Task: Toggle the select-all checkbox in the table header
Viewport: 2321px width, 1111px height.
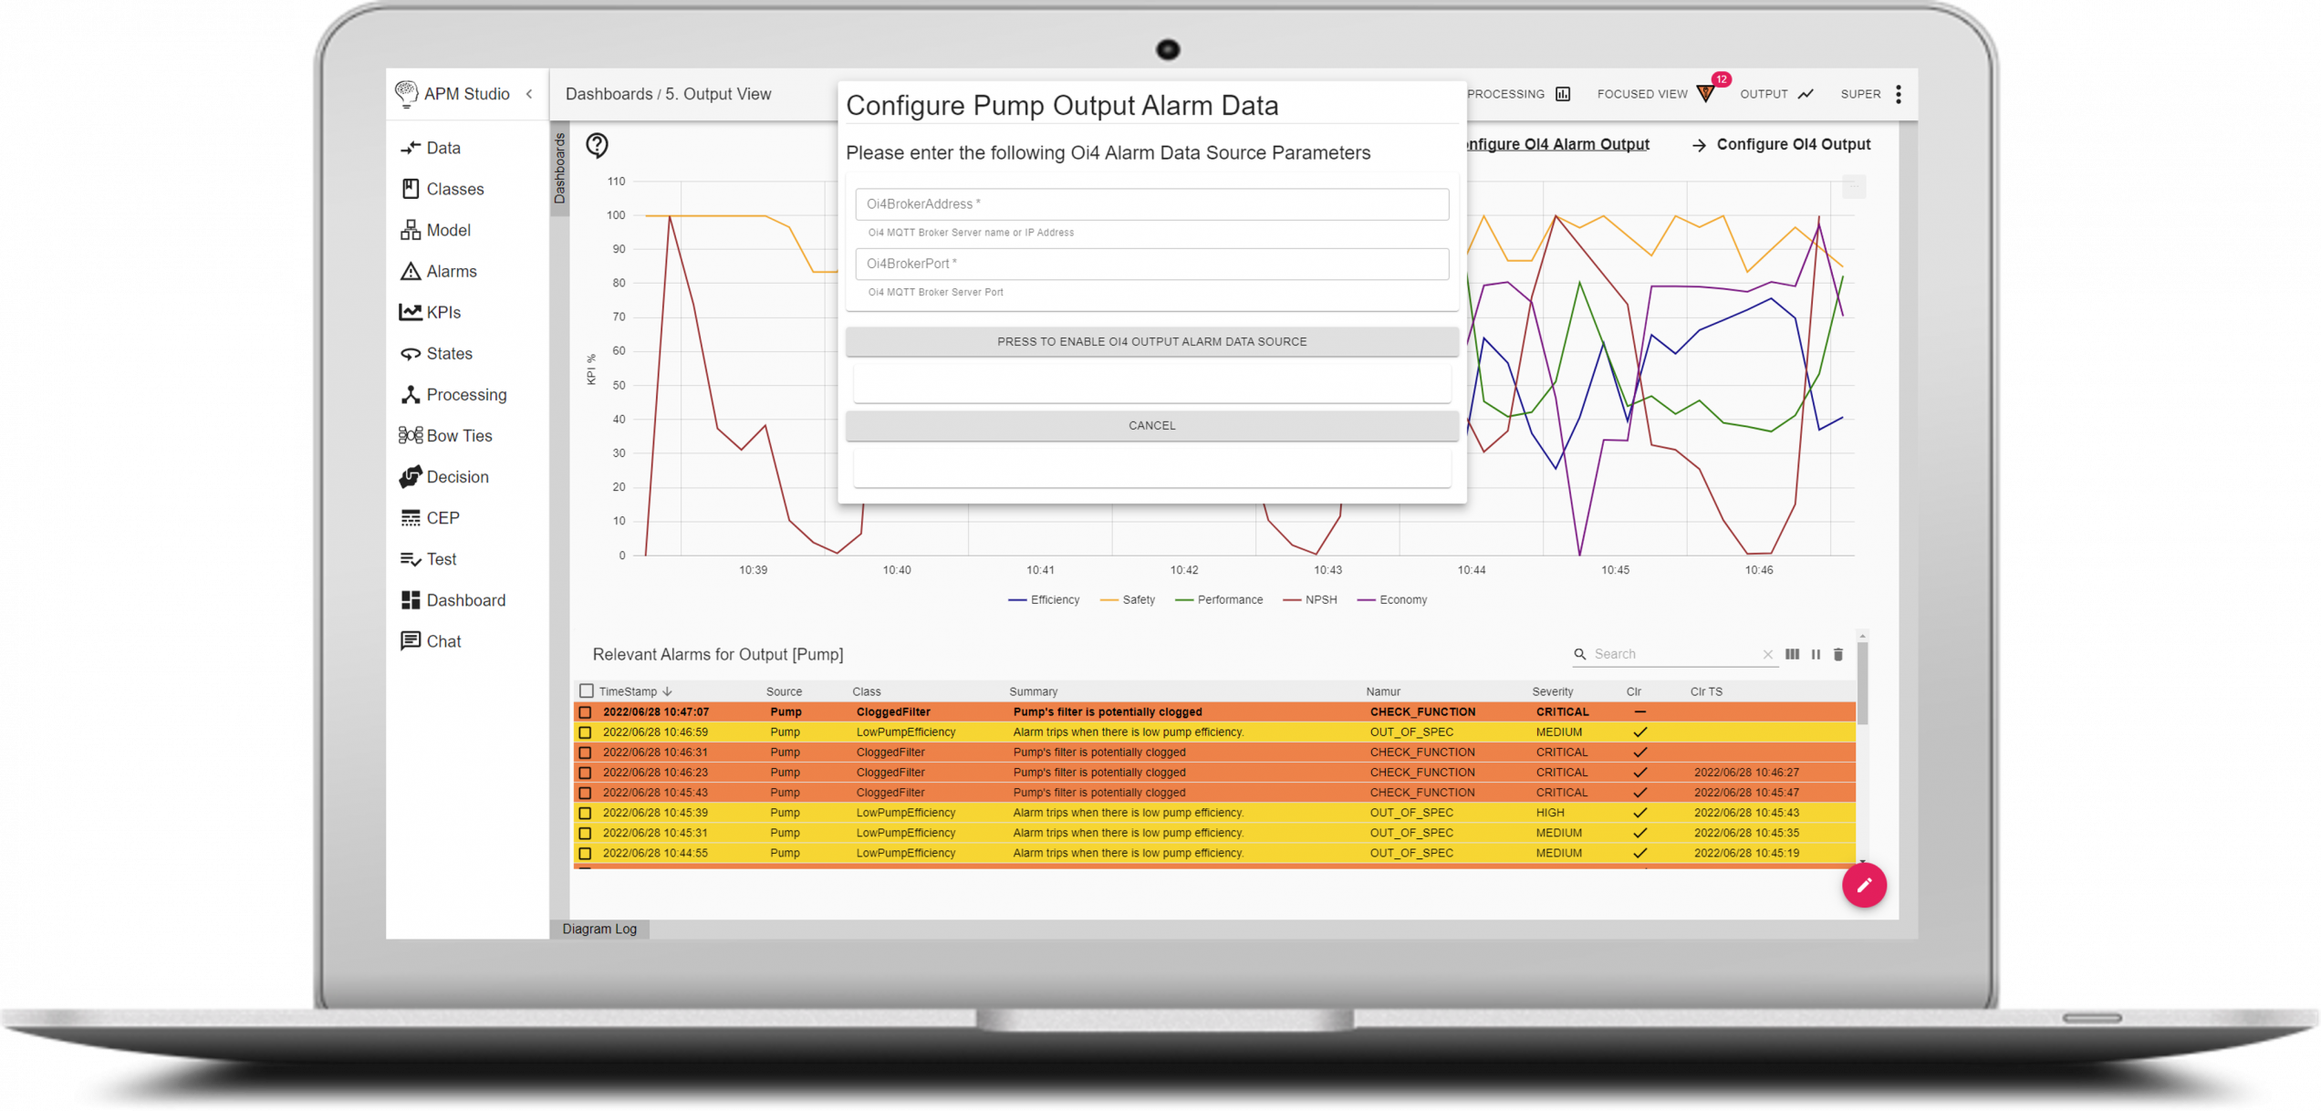Action: click(x=587, y=690)
